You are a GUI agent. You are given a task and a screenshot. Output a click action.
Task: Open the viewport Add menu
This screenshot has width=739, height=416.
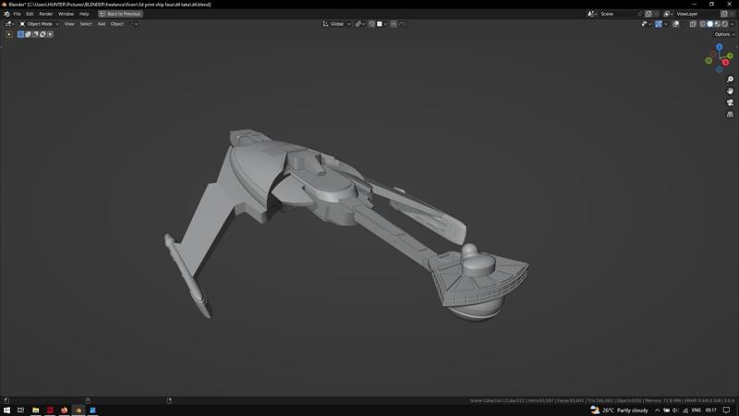pyautogui.click(x=102, y=24)
